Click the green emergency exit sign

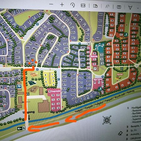21,128
